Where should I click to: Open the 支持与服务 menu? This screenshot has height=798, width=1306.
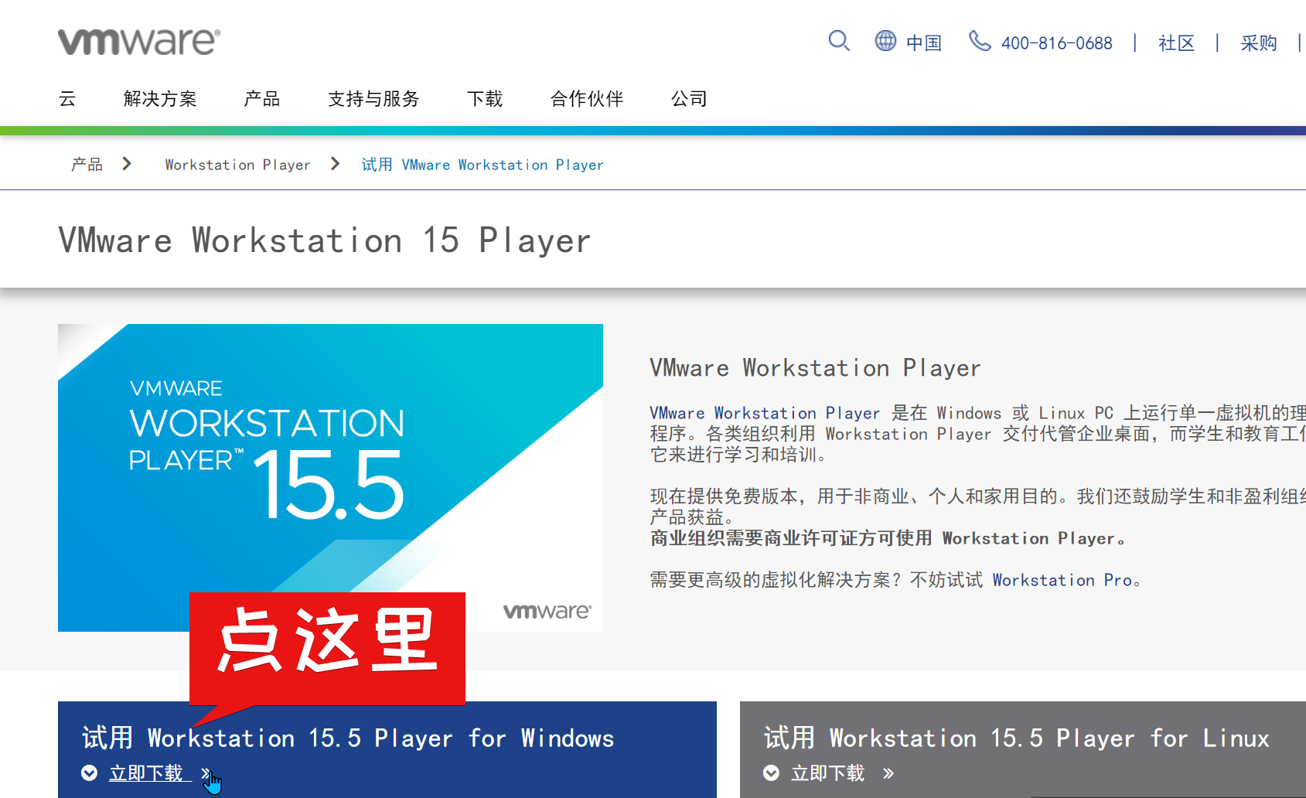click(373, 99)
